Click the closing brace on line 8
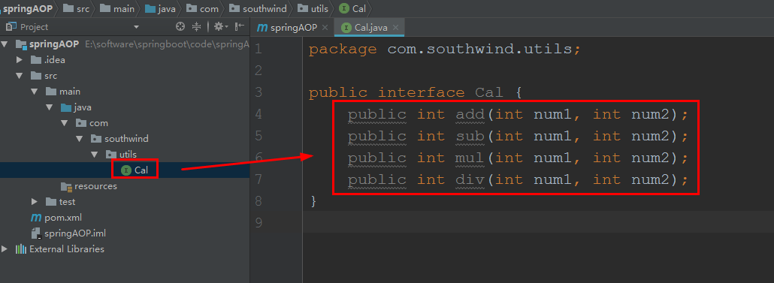Screen dimensions: 774x283 tap(313, 201)
